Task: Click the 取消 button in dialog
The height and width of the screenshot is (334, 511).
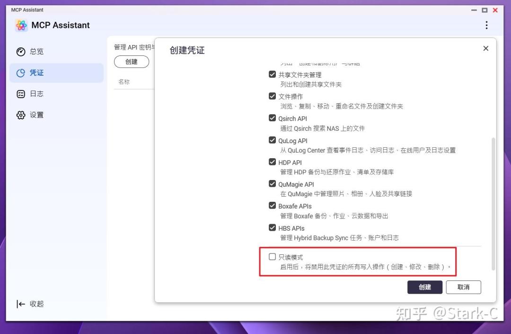Action: point(463,287)
